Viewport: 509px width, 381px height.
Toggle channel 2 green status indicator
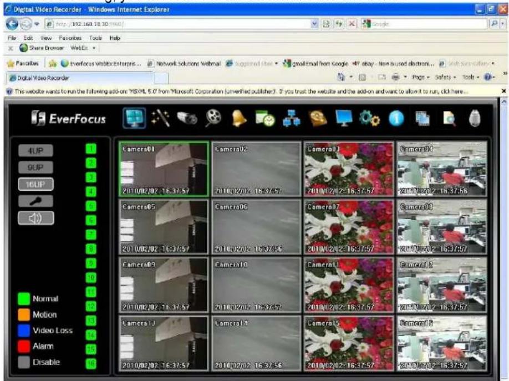coord(91,162)
